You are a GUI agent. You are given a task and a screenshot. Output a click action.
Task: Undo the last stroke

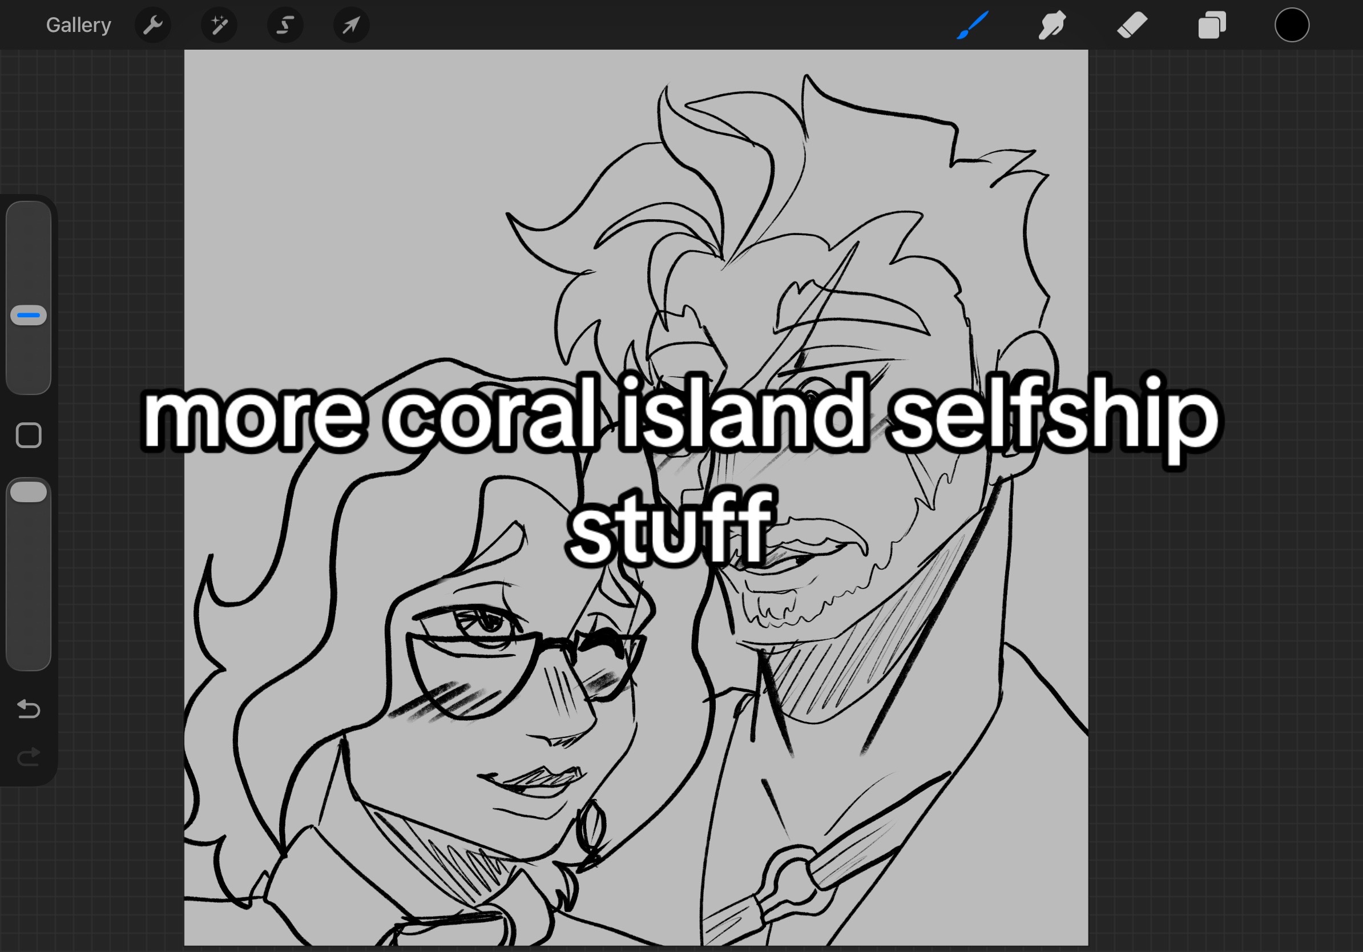[x=29, y=709]
